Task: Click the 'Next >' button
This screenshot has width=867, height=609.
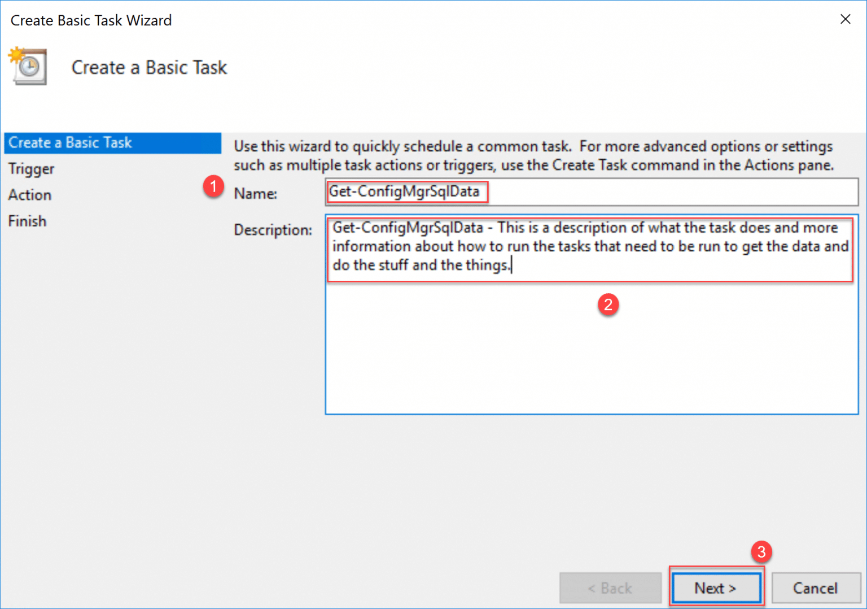Action: [716, 588]
